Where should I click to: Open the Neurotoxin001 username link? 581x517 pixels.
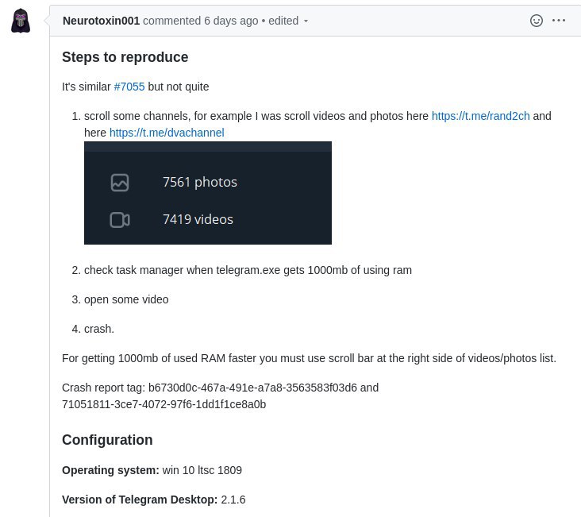(x=101, y=21)
